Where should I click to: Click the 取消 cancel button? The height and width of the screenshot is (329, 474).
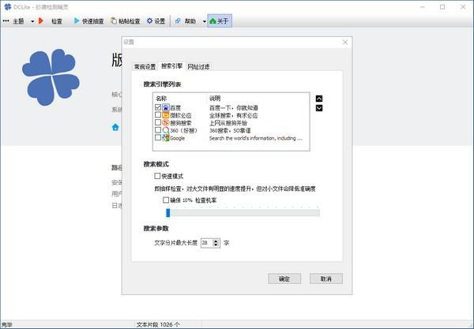[325, 279]
